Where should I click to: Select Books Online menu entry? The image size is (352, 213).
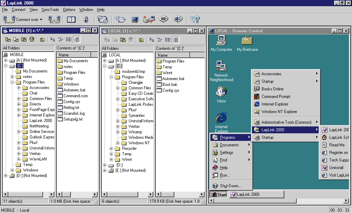pos(285,89)
